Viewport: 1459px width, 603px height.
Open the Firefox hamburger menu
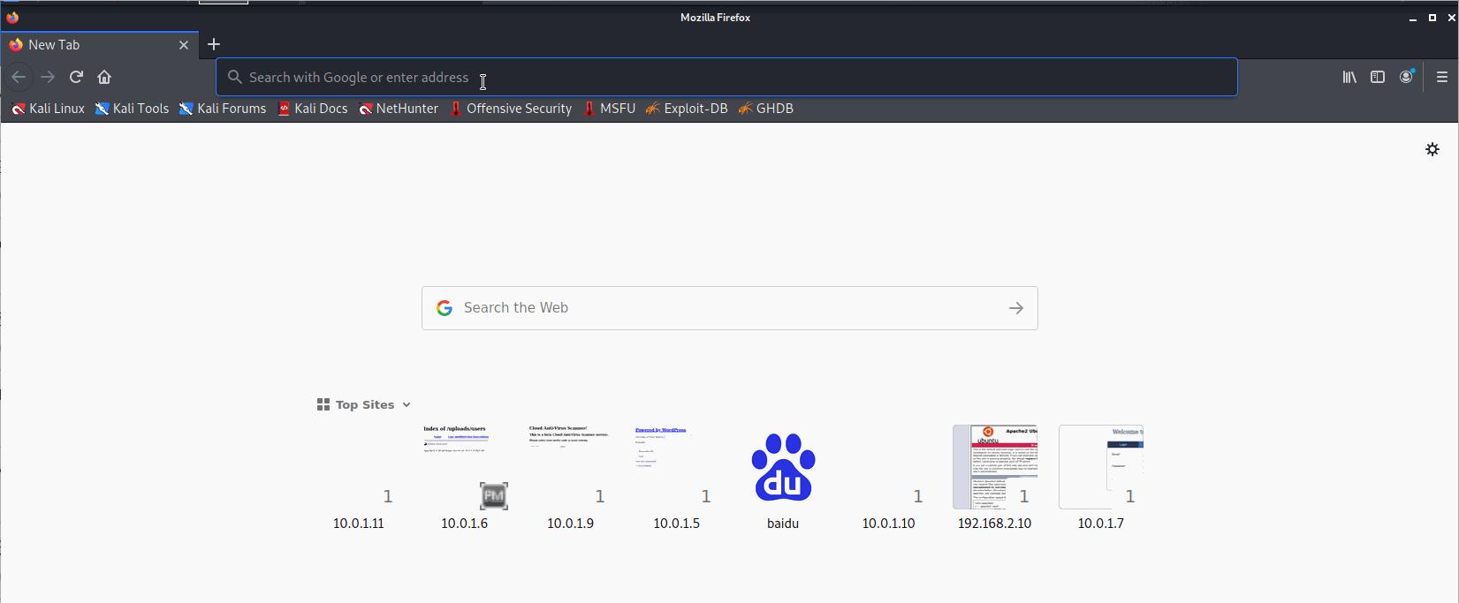click(1442, 77)
